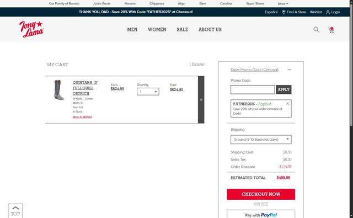Click the CHECKOUT NOW button
Screen dimensions: 353x218
tap(261, 194)
